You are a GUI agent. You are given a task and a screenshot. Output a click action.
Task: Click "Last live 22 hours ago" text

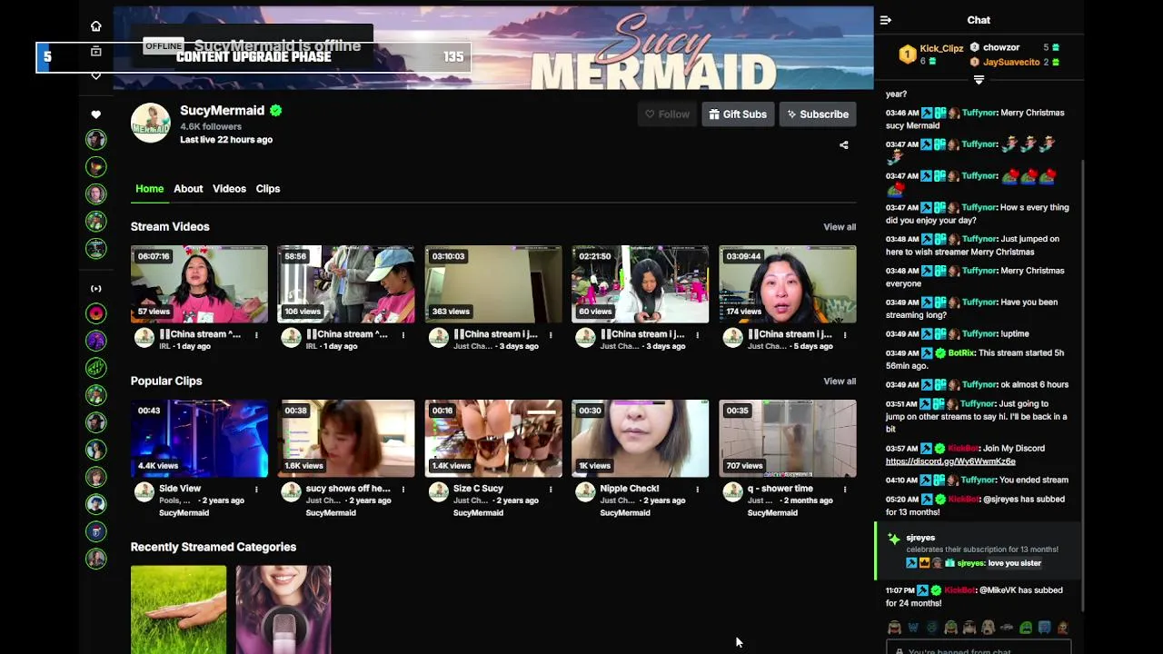tap(226, 140)
